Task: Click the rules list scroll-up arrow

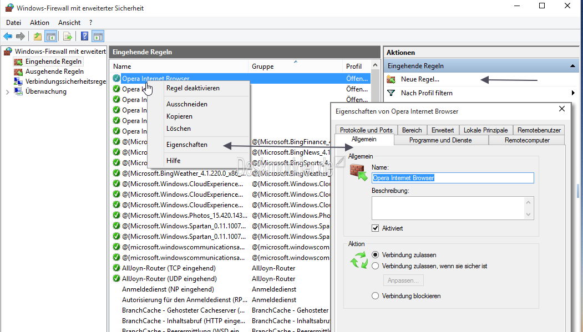Action: coord(376,65)
